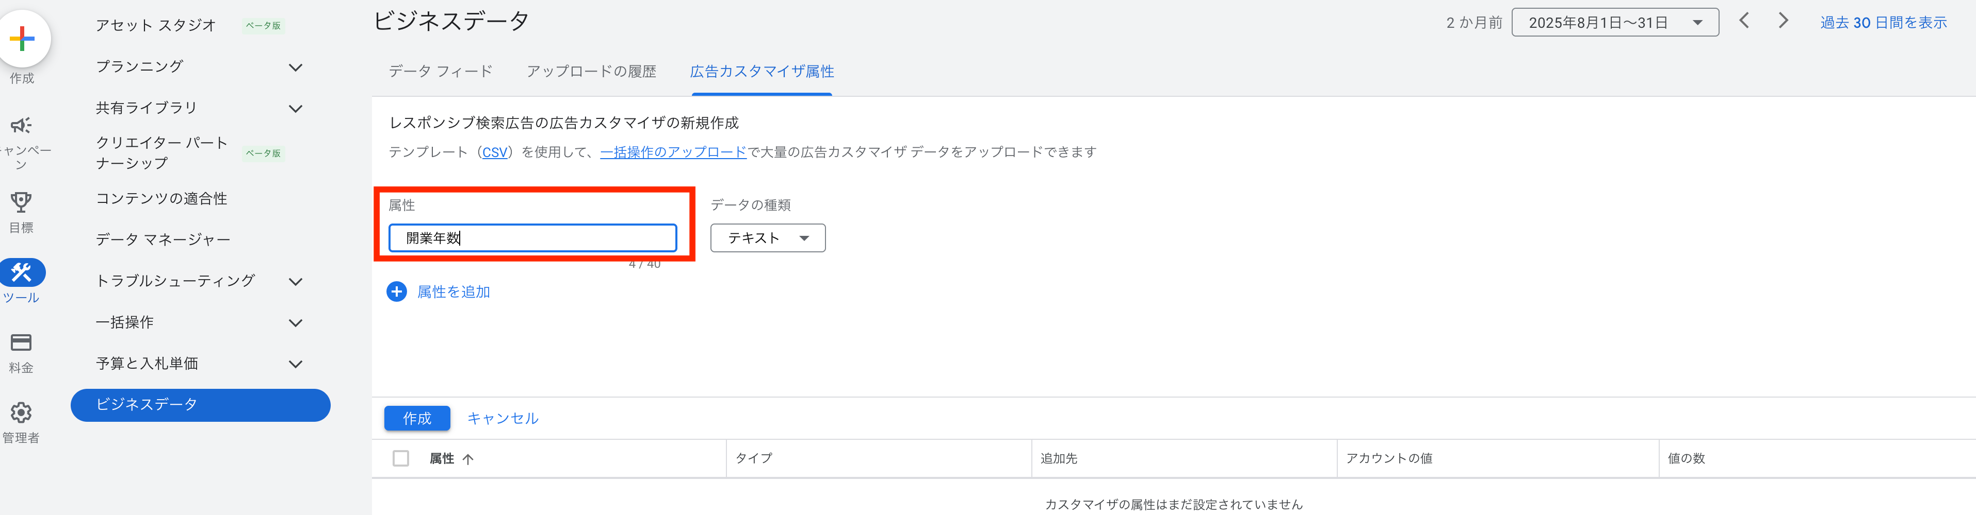
Task: Check the select-all checkbox in table header
Action: pos(400,458)
